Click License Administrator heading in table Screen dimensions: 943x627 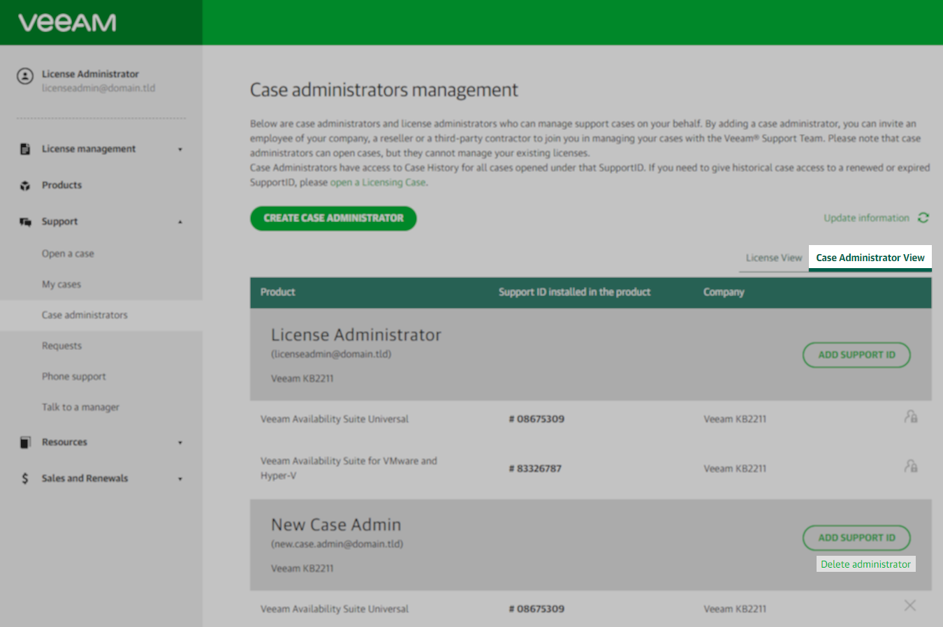(x=356, y=335)
